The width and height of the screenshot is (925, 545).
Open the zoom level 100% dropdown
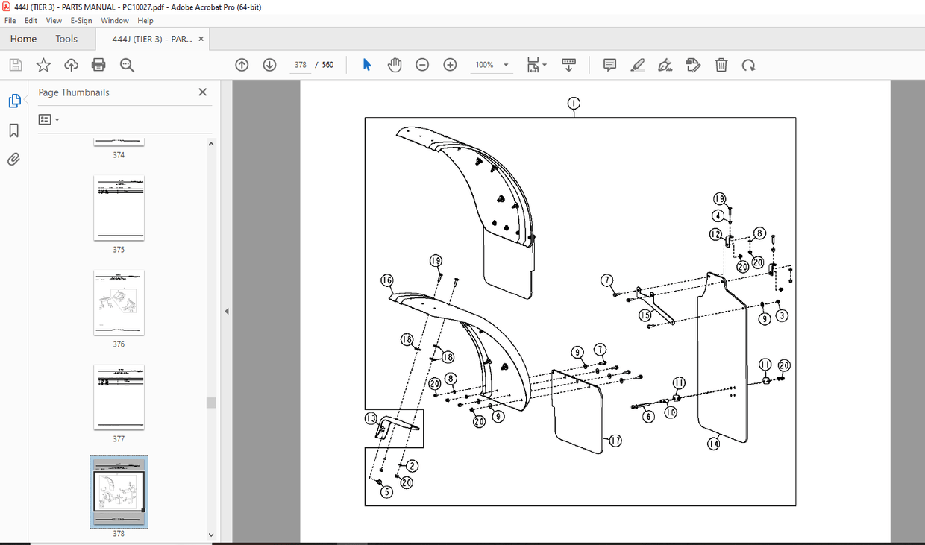pos(492,65)
